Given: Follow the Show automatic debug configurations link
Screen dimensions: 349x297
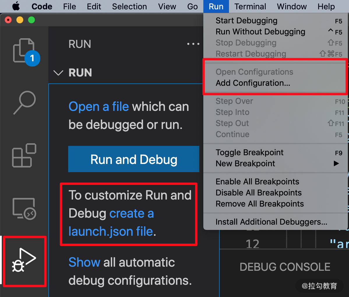Looking at the screenshot, I should (x=84, y=262).
